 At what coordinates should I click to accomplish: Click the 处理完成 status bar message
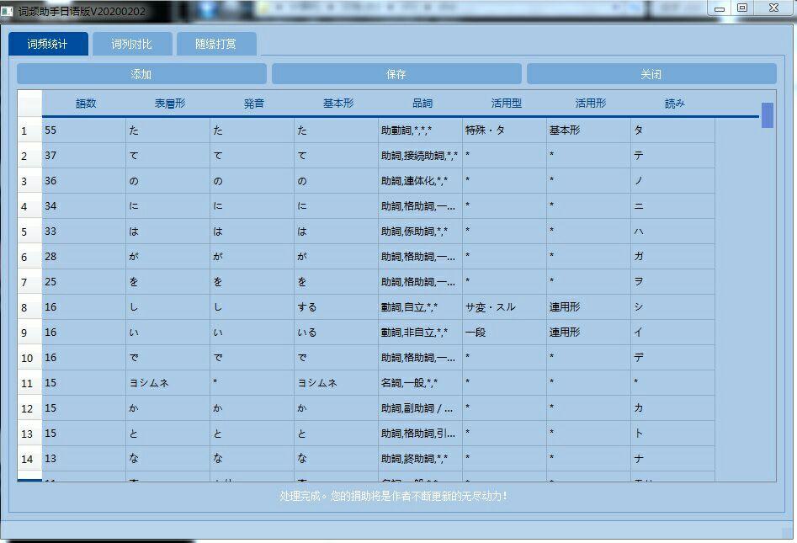[x=398, y=495]
